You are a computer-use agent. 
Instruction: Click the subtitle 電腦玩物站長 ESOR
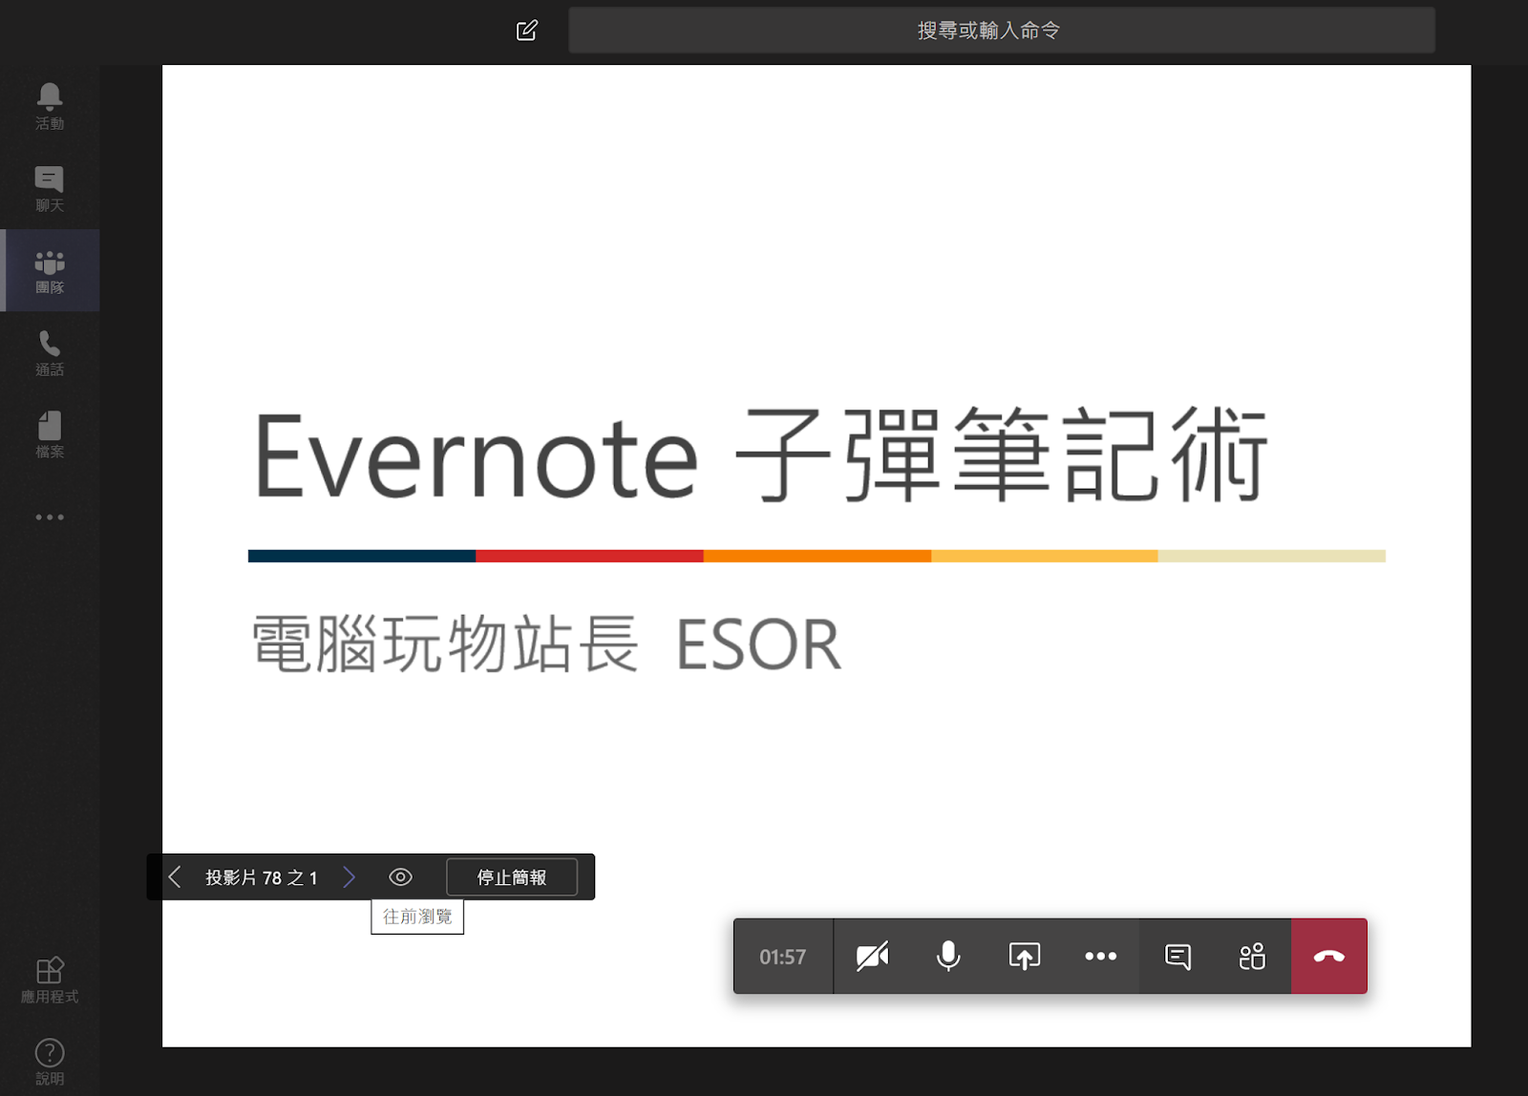(546, 644)
